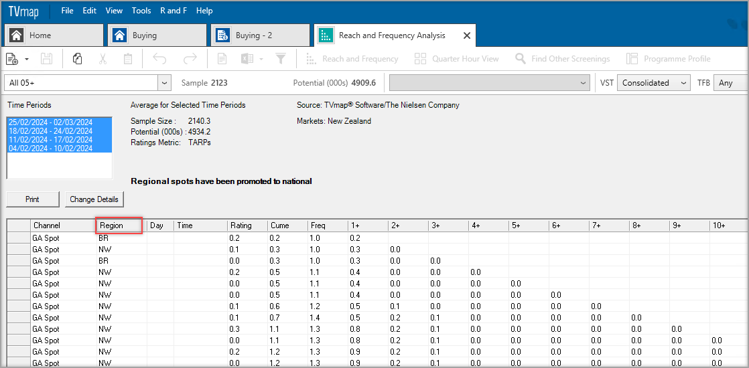749x368 pixels.
Task: Click the New document toolbar icon
Action: [x=12, y=59]
